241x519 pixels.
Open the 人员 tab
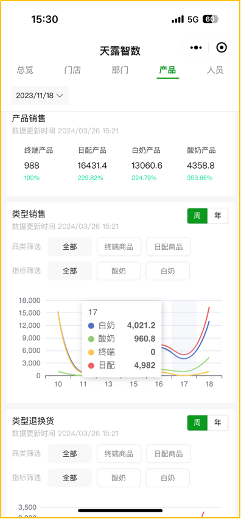215,70
